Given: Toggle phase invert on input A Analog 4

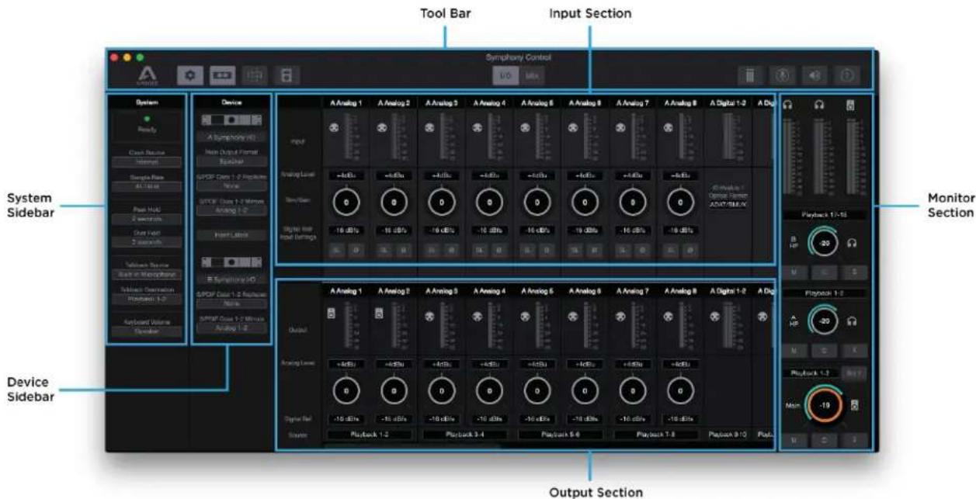Looking at the screenshot, I should (x=500, y=250).
